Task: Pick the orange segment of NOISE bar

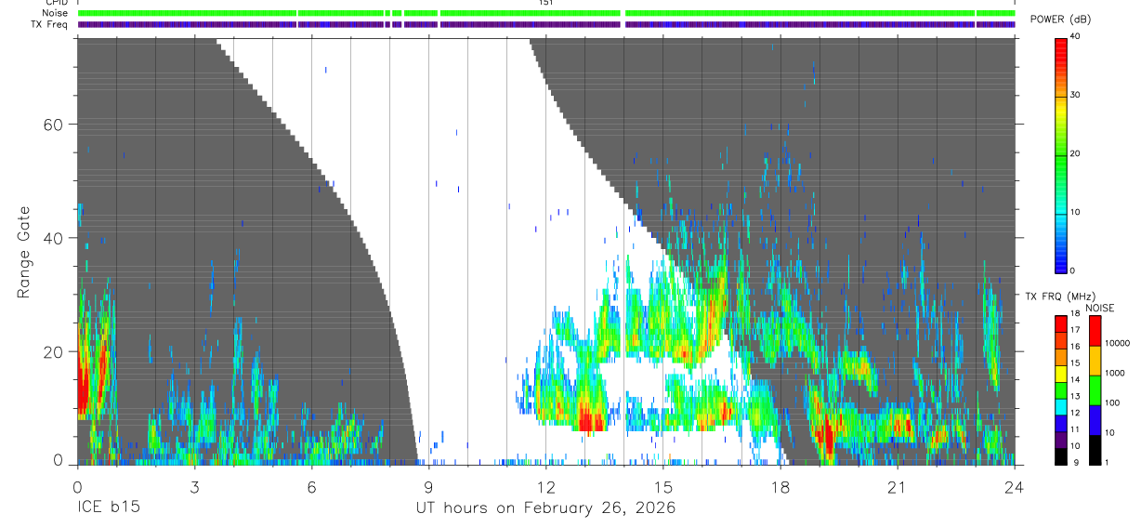Action: point(1095,361)
